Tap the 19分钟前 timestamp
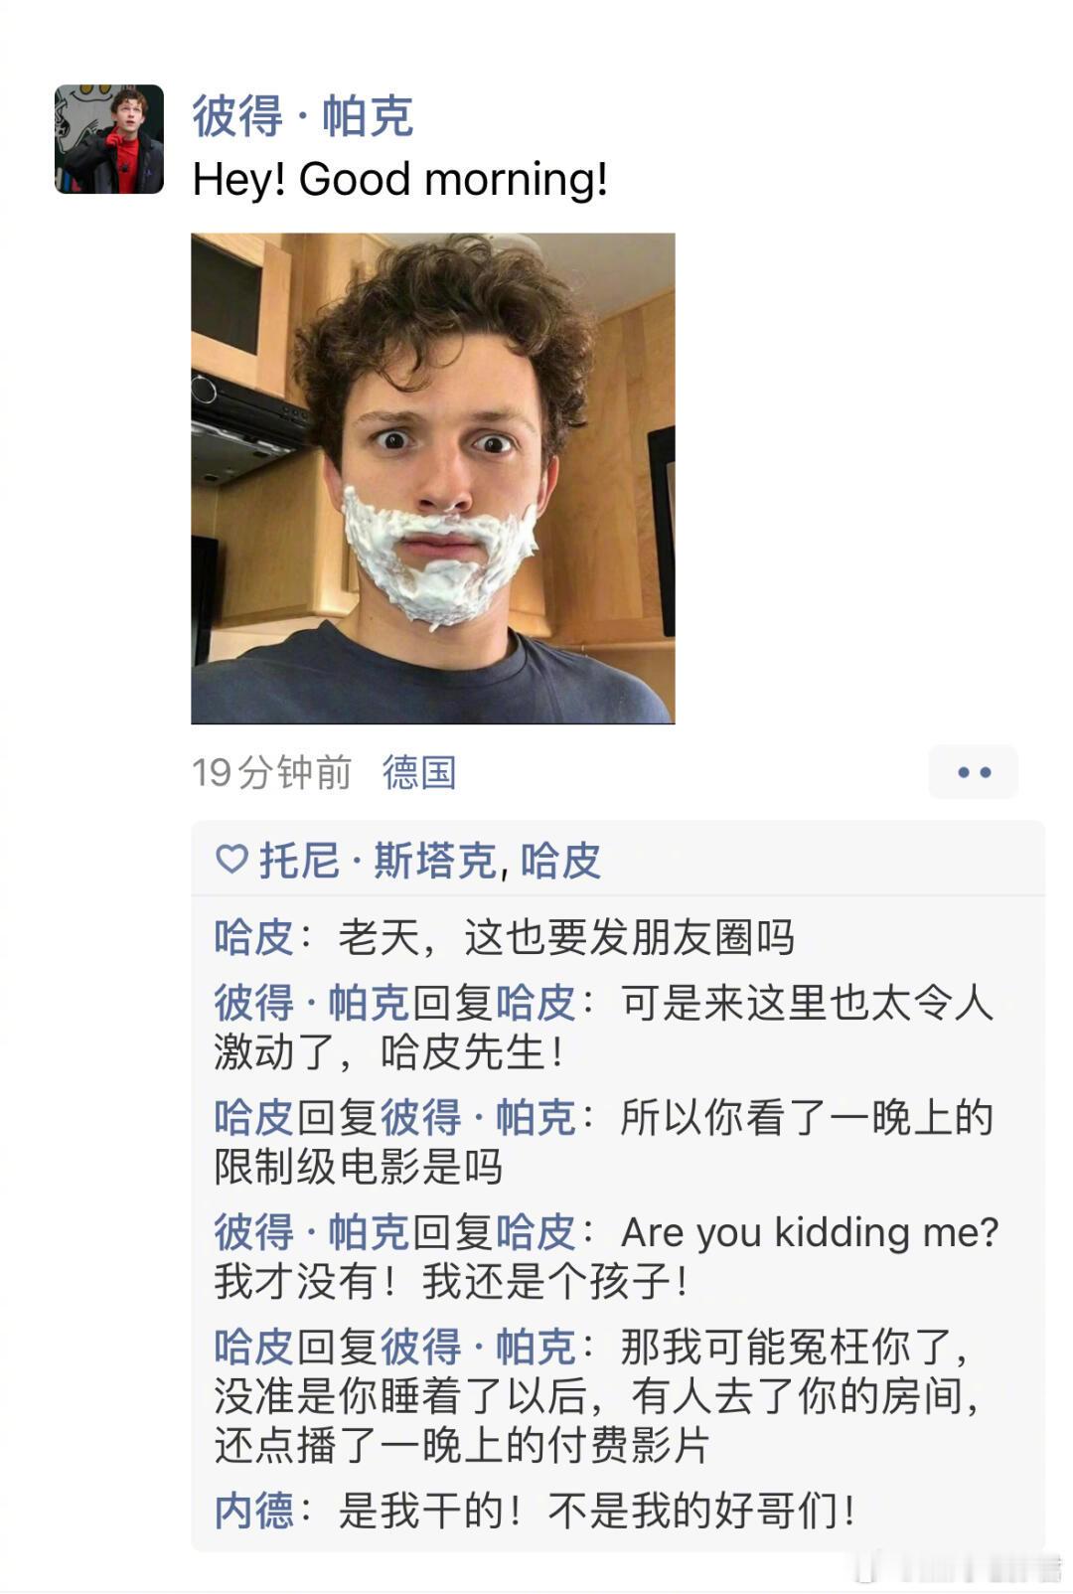Image resolution: width=1073 pixels, height=1594 pixels. tap(271, 772)
